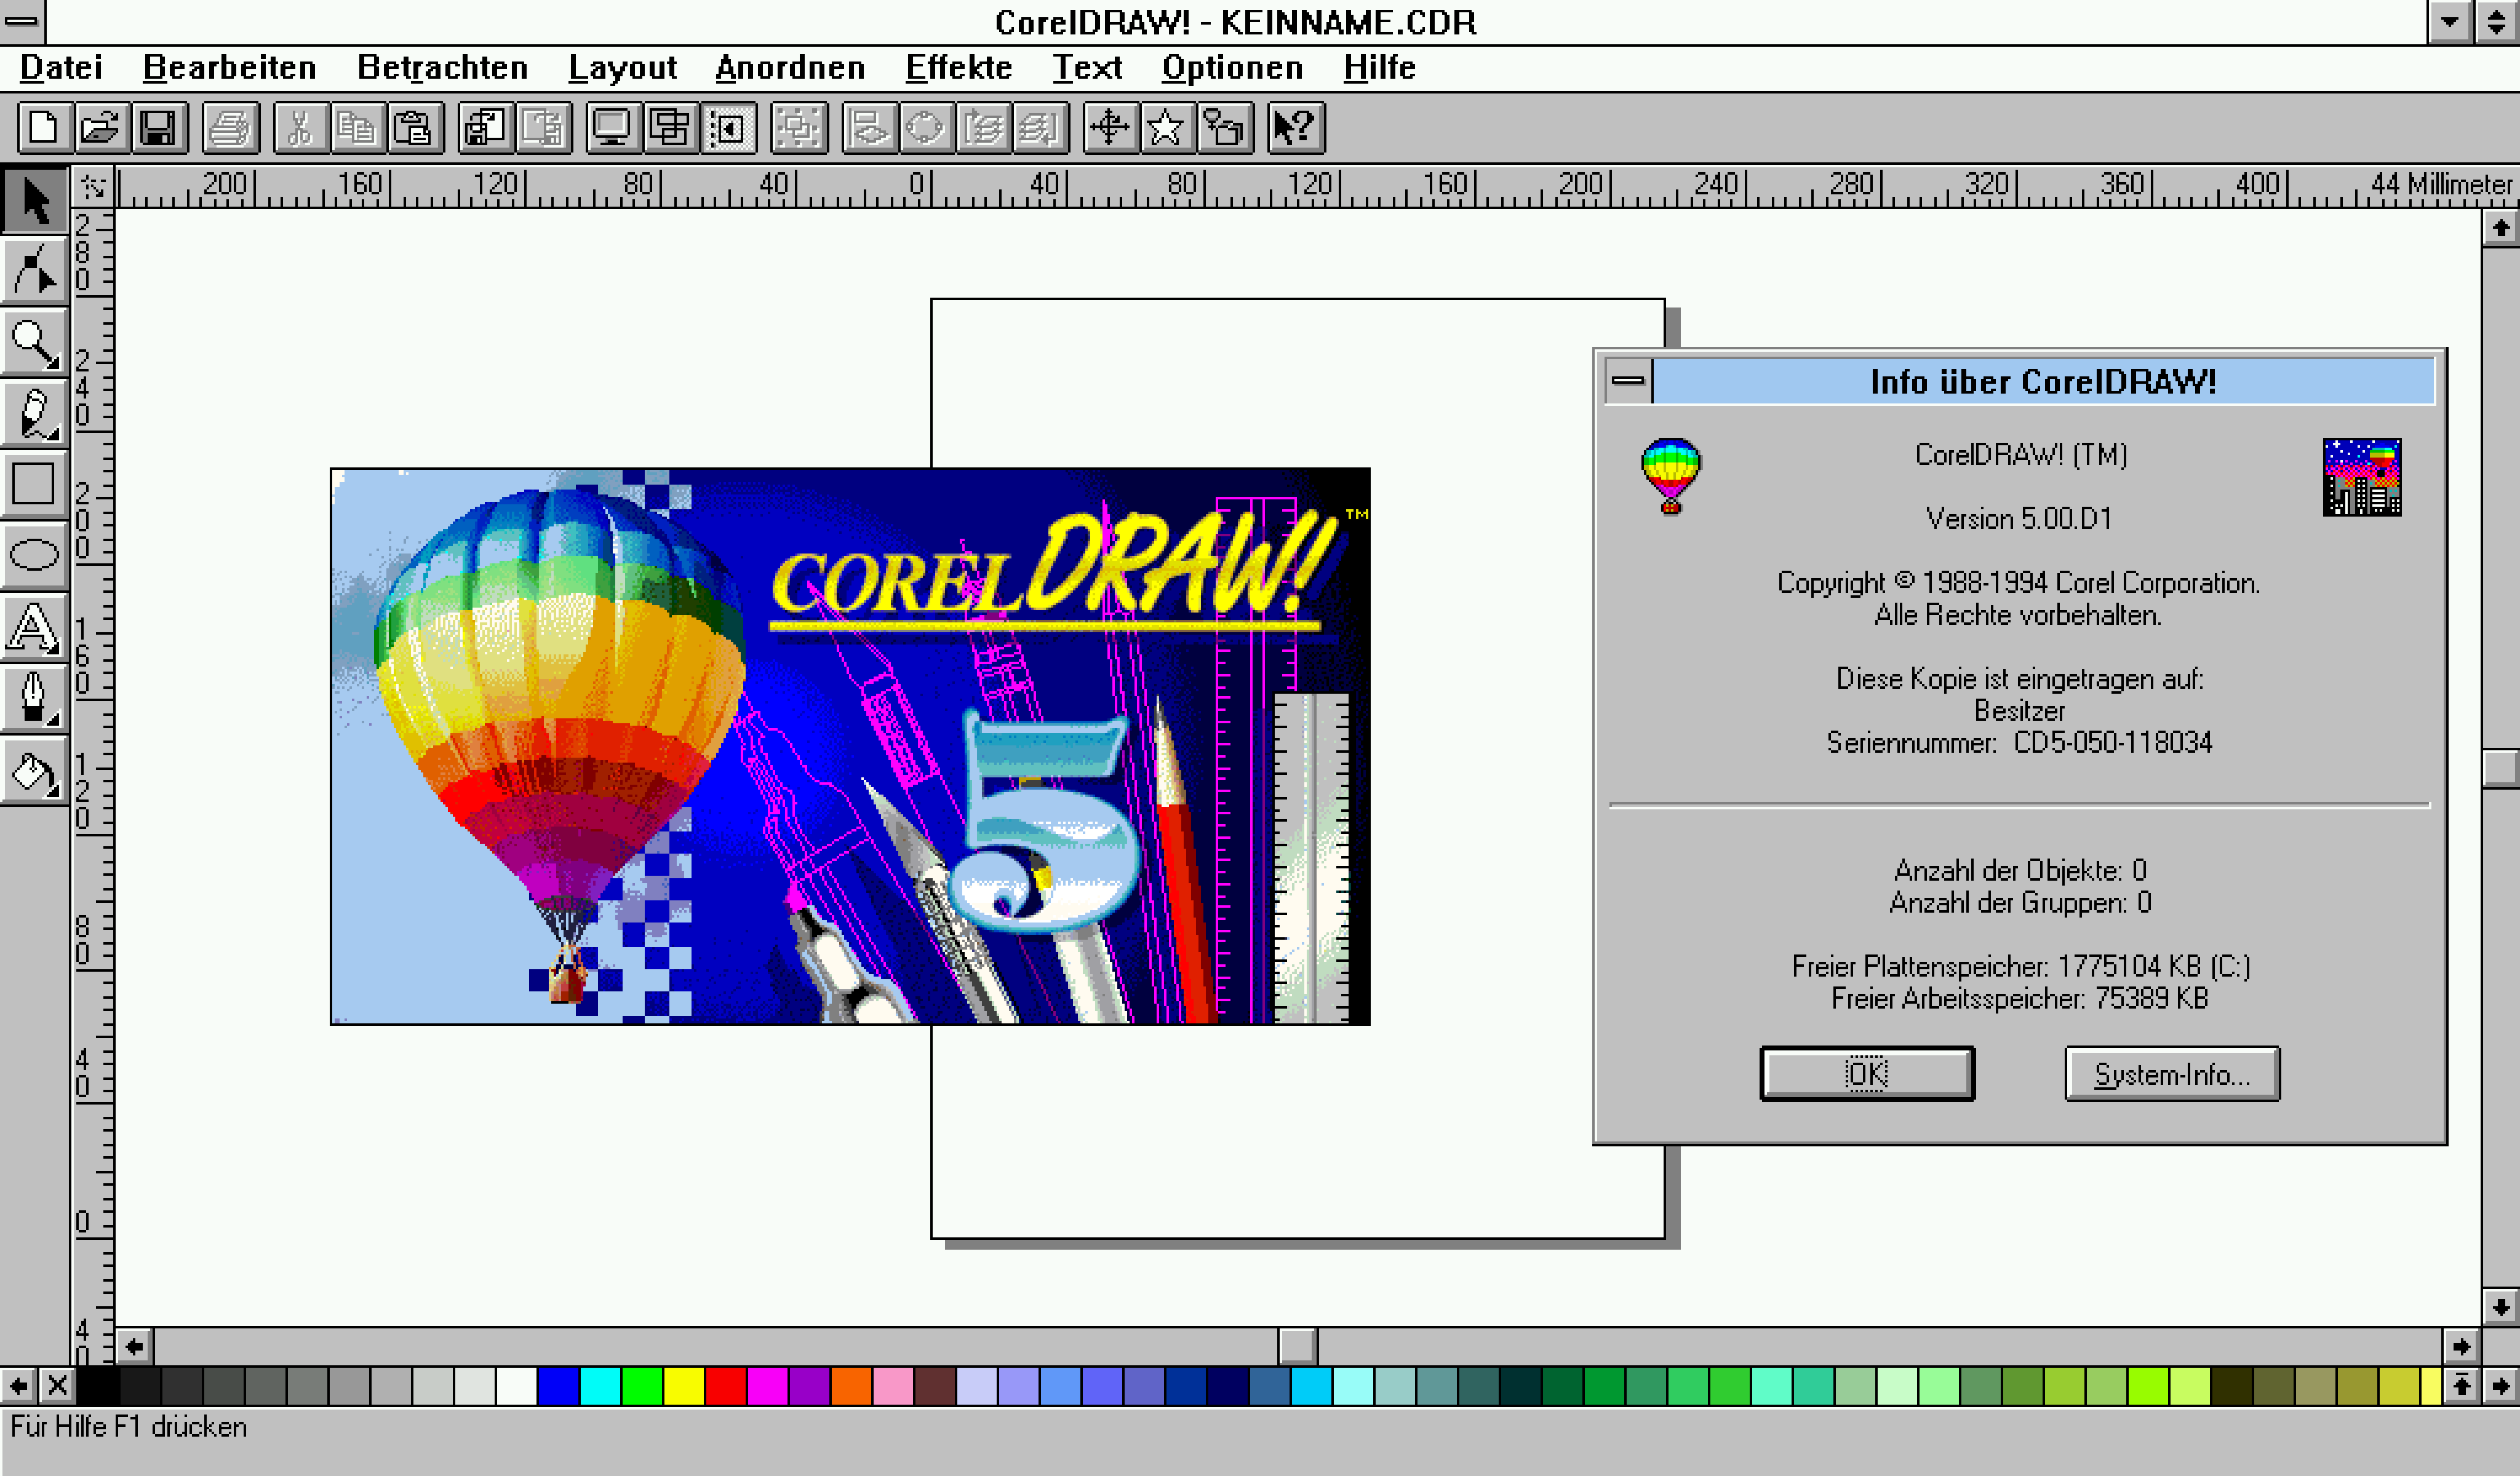Click the Import toolbar icon

pos(486,128)
